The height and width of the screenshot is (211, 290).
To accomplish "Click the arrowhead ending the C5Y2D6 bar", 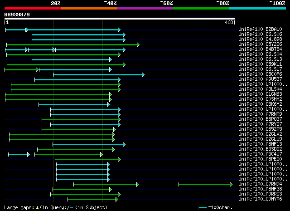I will pos(138,44).
